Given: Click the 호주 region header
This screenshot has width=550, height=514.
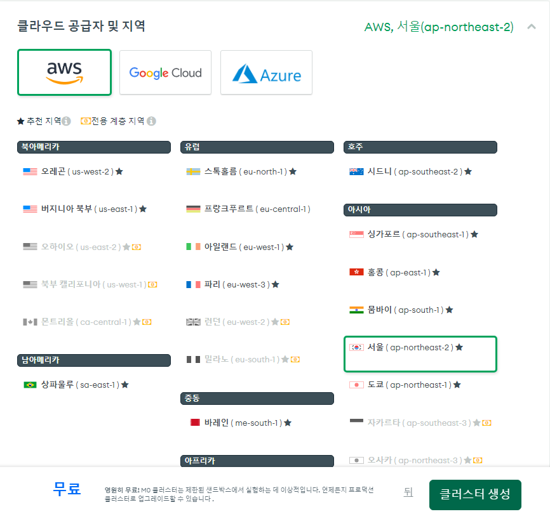Looking at the screenshot, I should (420, 147).
